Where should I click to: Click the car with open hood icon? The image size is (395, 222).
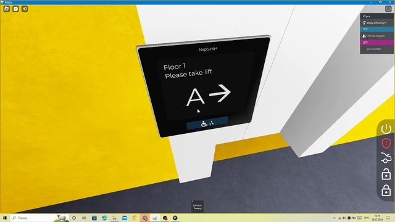point(386,158)
